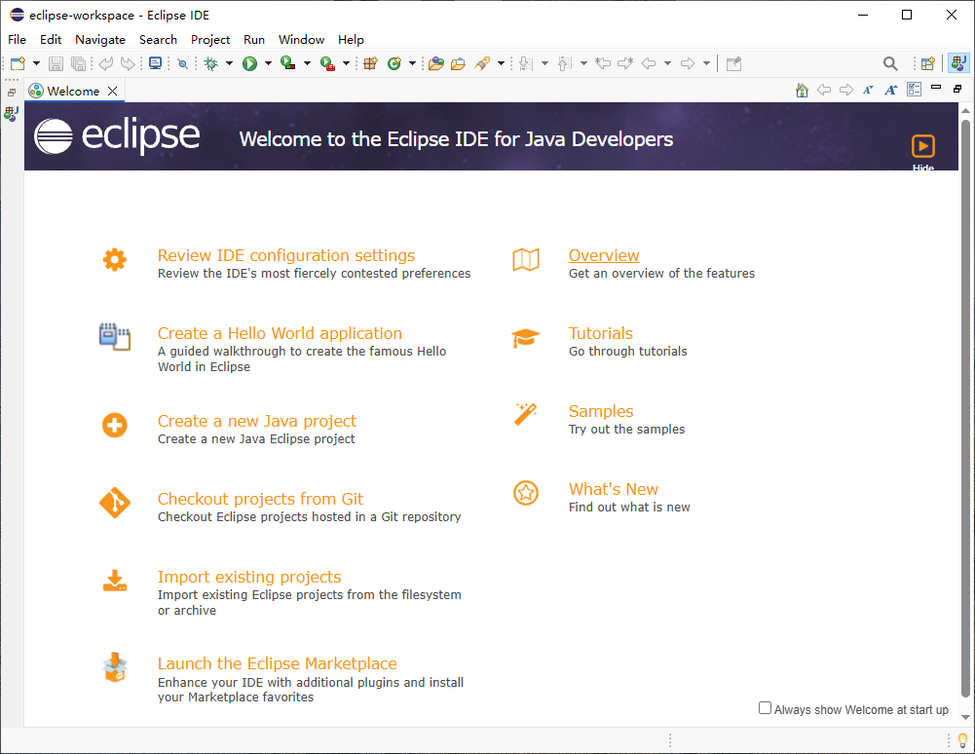Click the Tip of the Day lightbulb icon
The height and width of the screenshot is (754, 975).
962,740
